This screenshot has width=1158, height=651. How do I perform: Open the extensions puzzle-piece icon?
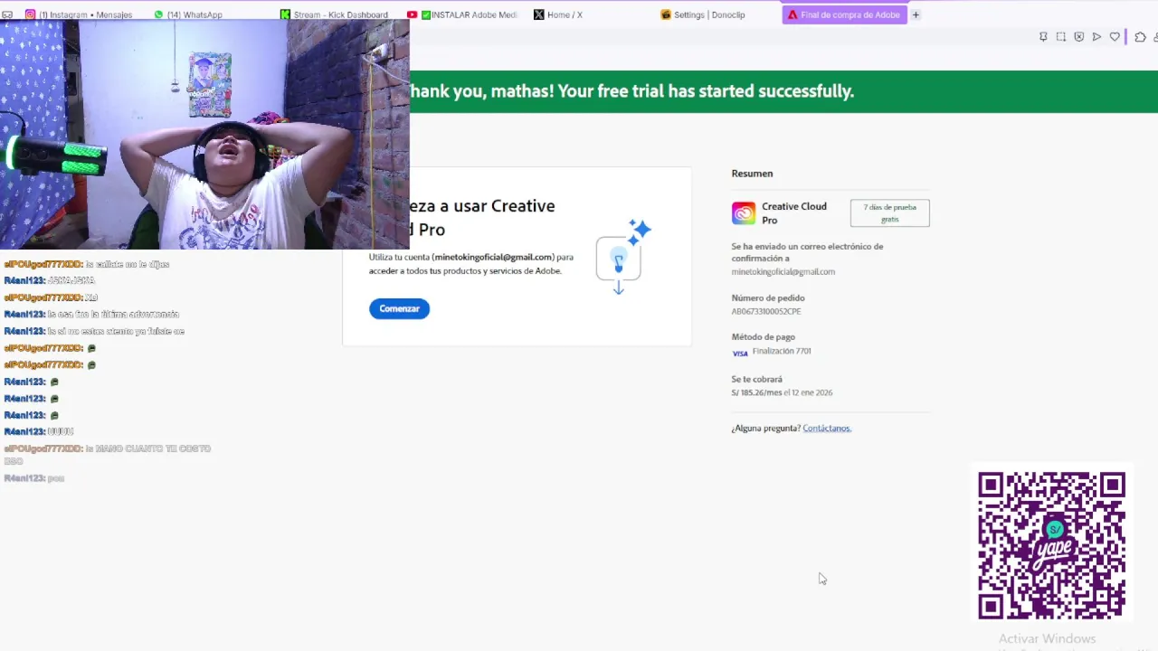(1140, 37)
